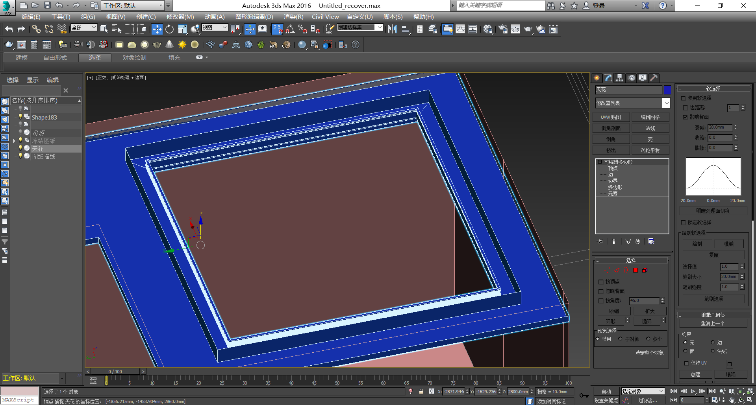Image resolution: width=756 pixels, height=405 pixels.
Task: Switch to the Utilities command panel (hammer icon)
Action: click(x=654, y=78)
